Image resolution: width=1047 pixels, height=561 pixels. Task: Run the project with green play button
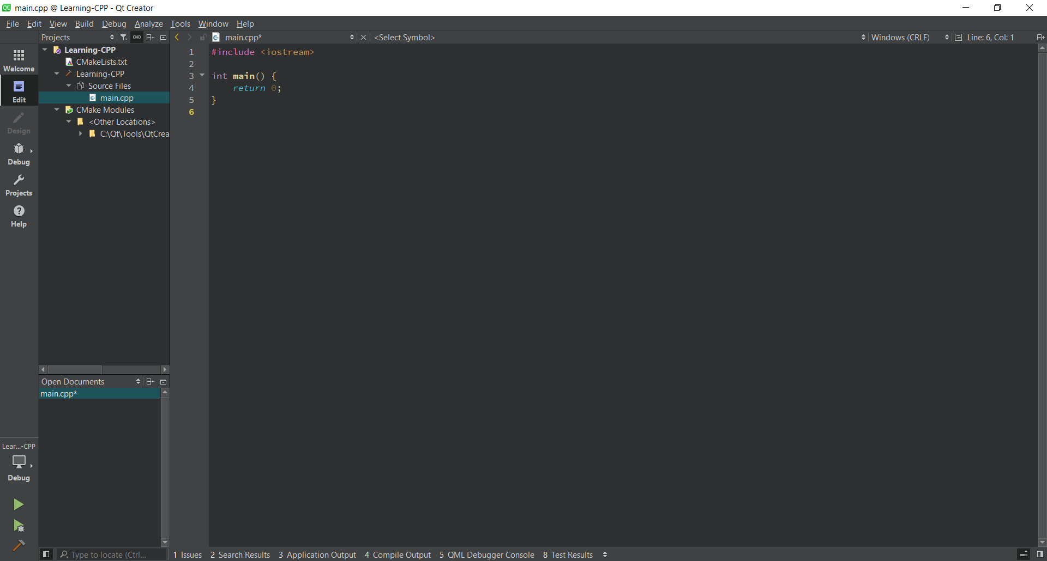(x=19, y=504)
